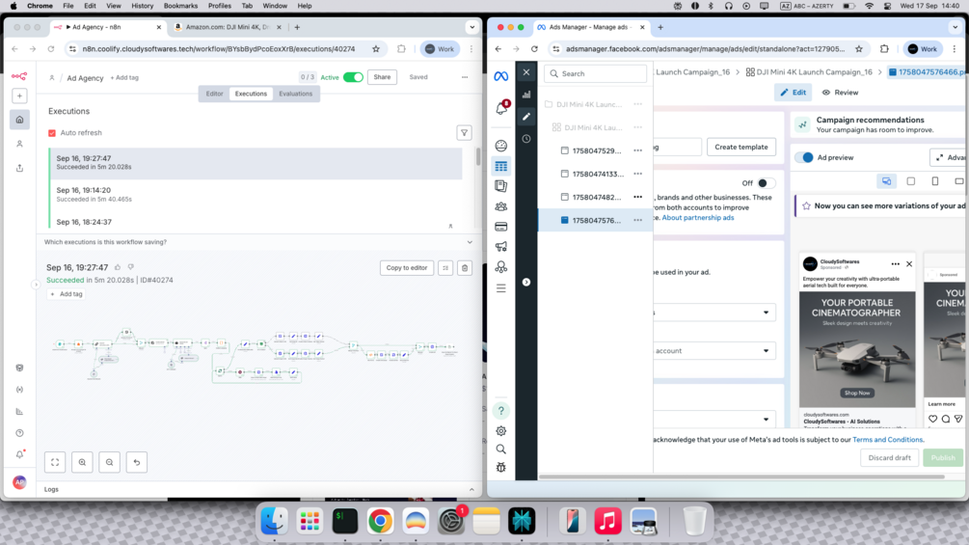Toggle the workflow Active switch
Screen dimensions: 969x545
click(x=353, y=77)
